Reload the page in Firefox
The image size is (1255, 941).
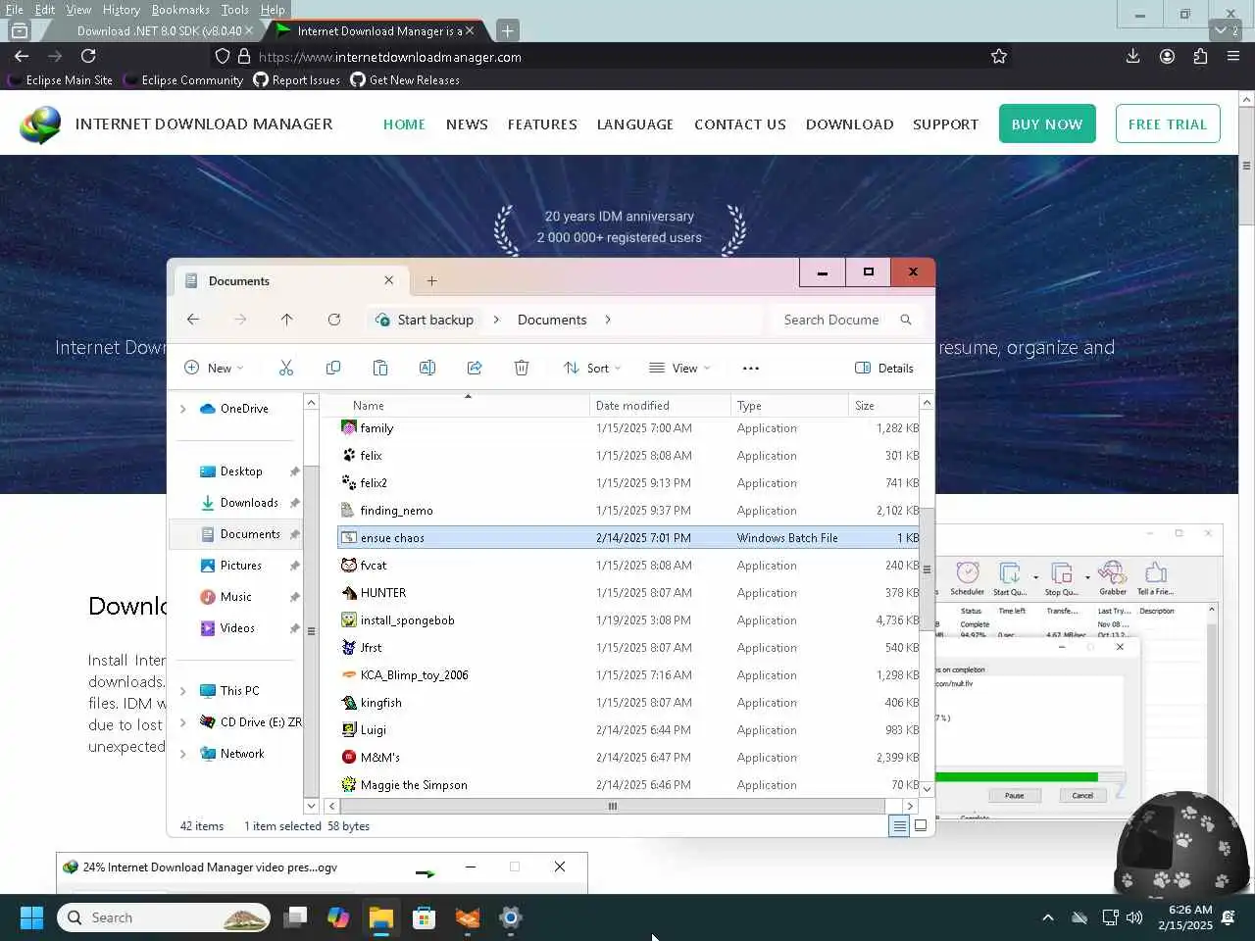tap(88, 57)
